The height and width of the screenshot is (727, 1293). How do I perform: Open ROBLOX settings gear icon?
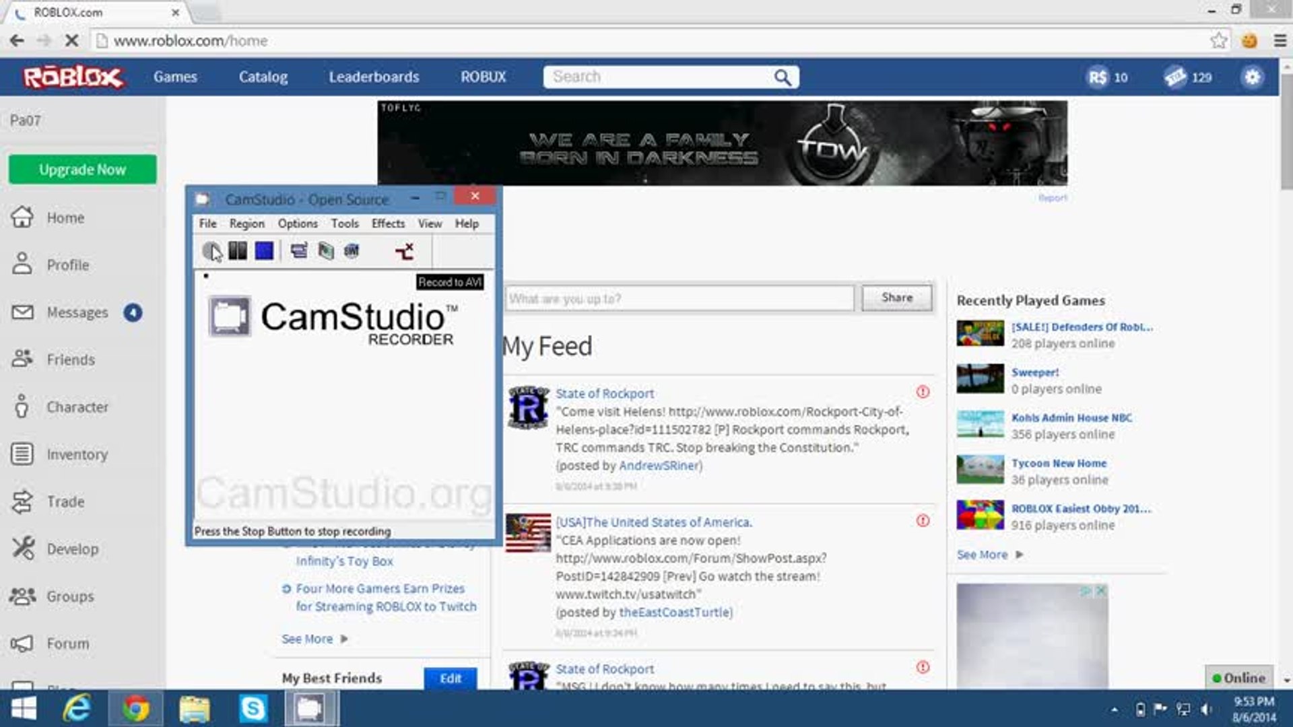coord(1252,77)
